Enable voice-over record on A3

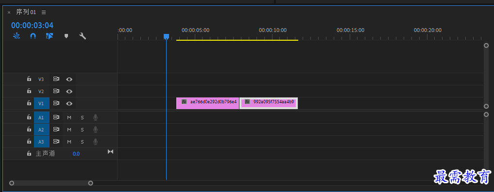point(96,142)
